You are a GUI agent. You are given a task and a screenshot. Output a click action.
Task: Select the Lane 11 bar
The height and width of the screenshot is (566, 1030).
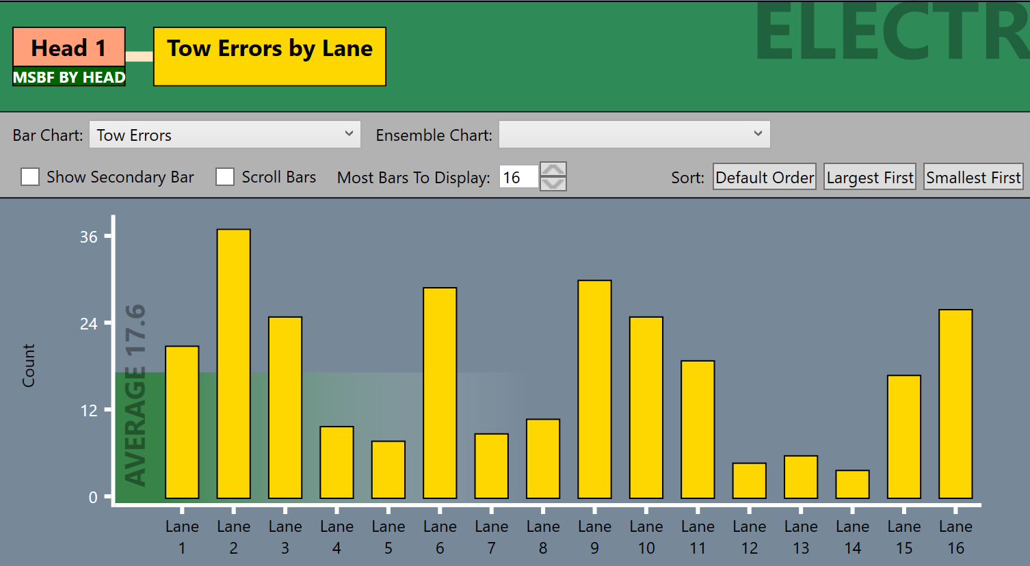click(698, 429)
